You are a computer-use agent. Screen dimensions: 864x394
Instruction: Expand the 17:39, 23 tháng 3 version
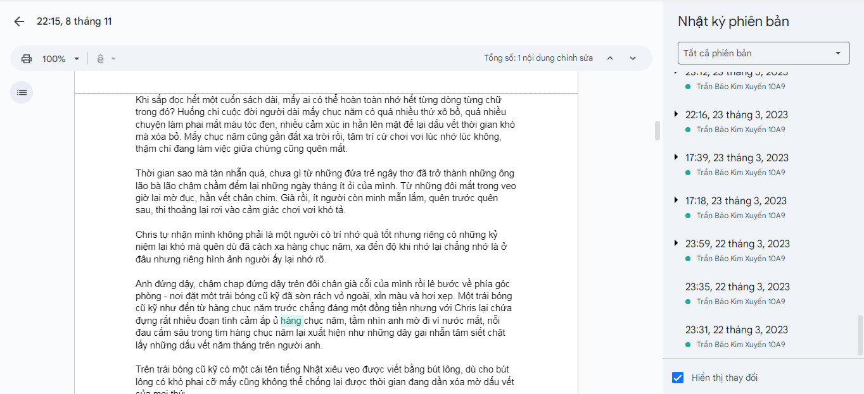[x=676, y=157]
